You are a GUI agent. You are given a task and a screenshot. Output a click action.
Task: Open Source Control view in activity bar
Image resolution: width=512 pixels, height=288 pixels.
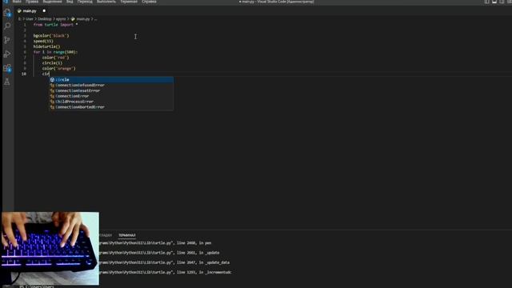7,40
